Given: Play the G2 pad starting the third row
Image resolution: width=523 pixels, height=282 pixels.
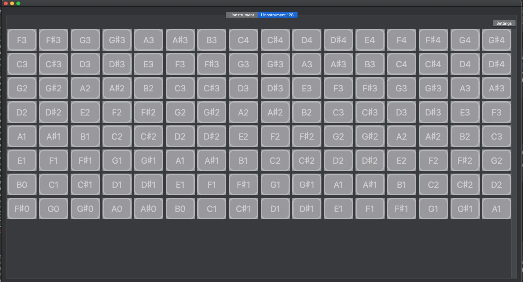Looking at the screenshot, I should [x=22, y=88].
